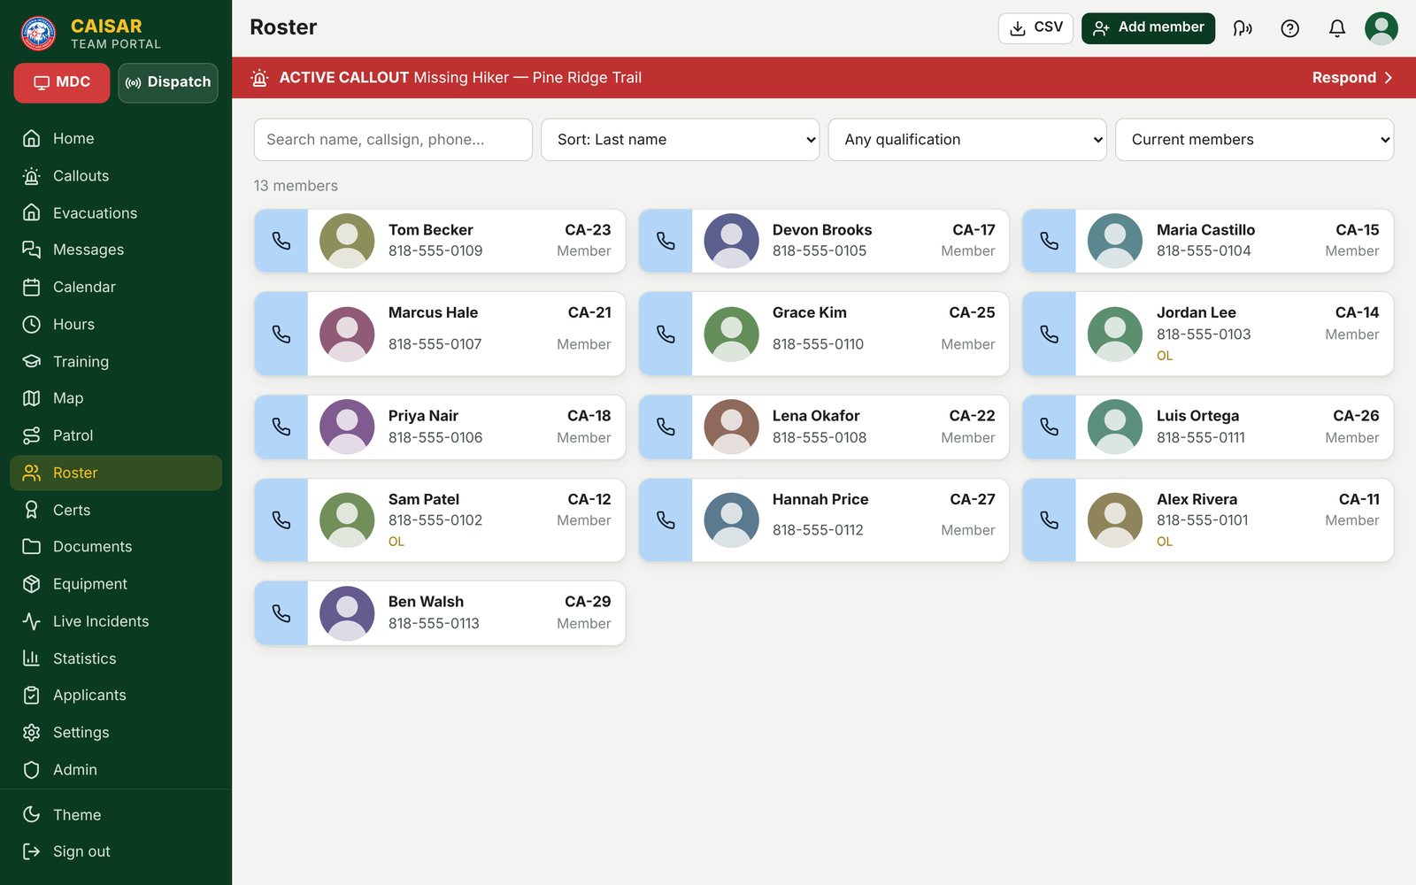Call Grace Kim with the phone icon
Viewport: 1416px width, 885px height.
point(666,334)
